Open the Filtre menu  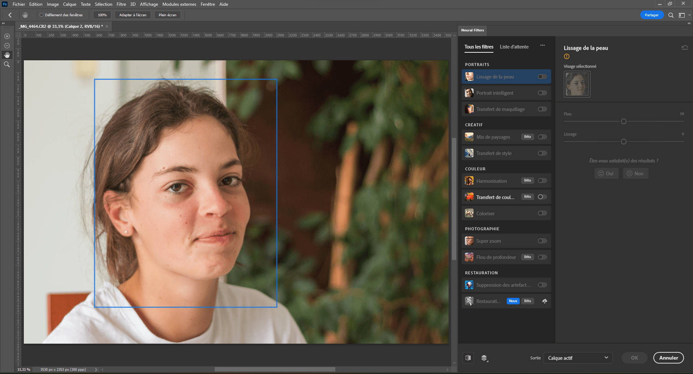pos(121,4)
